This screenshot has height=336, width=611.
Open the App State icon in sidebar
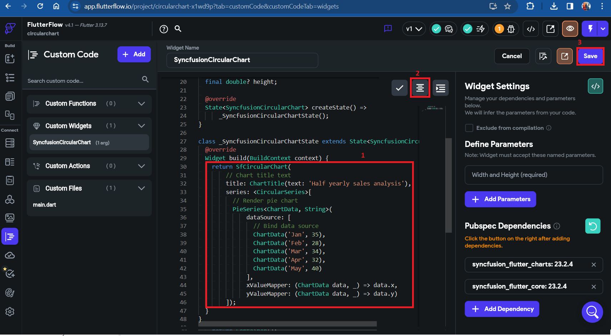10,180
